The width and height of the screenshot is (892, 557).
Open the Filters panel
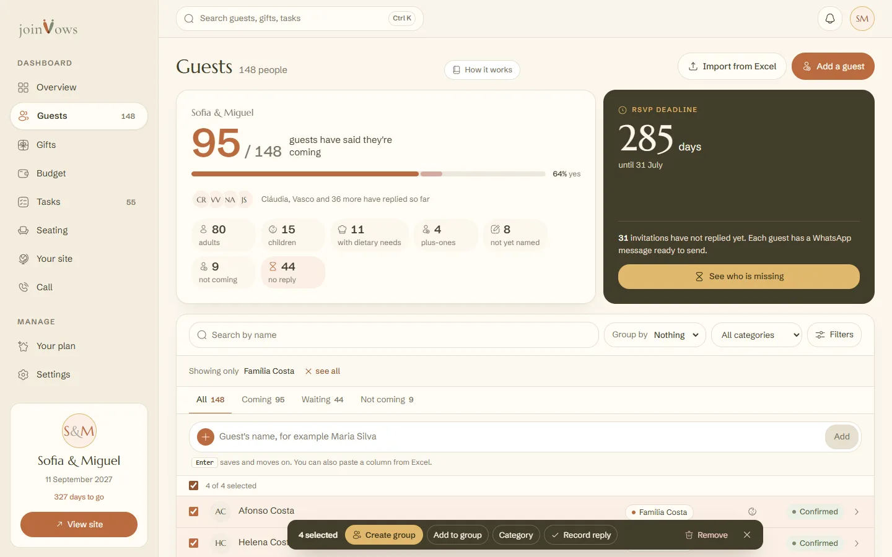[x=834, y=335]
